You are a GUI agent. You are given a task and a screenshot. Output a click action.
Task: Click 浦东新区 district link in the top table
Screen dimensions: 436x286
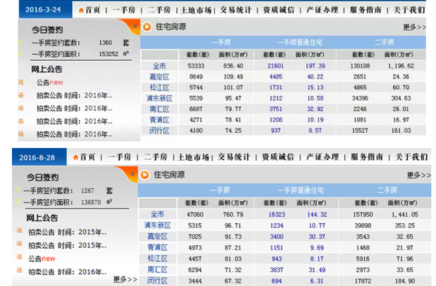pos(159,99)
